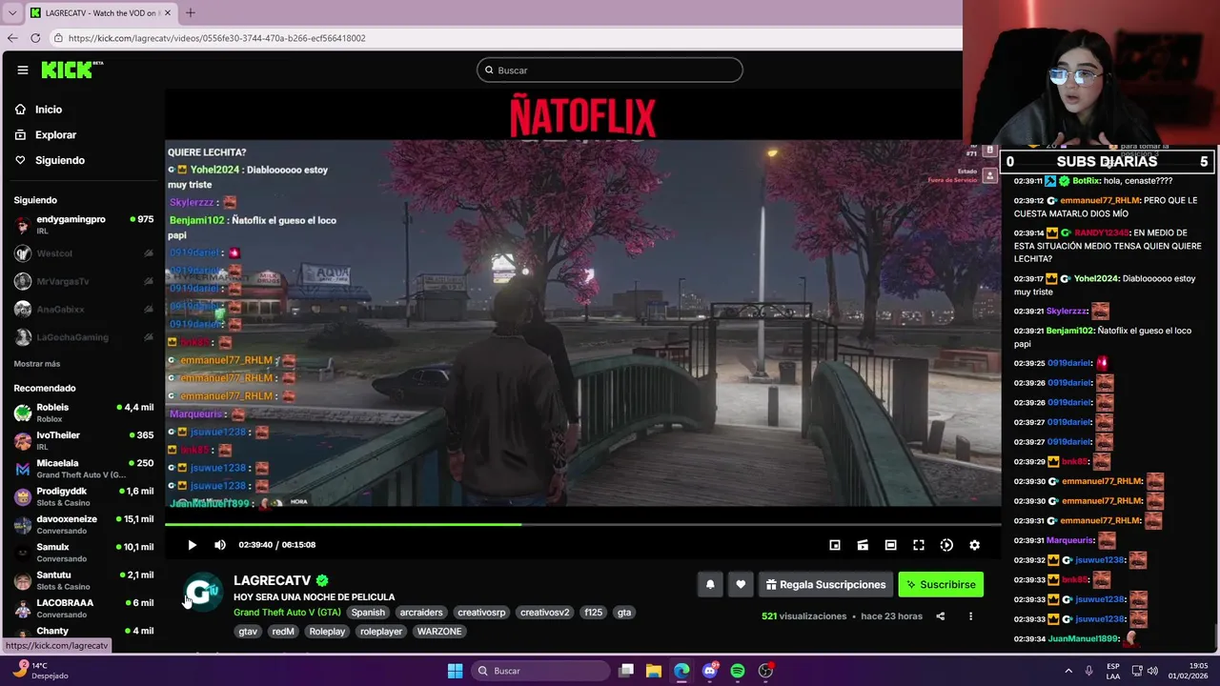
Task: Open Samulx recommended channel
Action: 84,553
